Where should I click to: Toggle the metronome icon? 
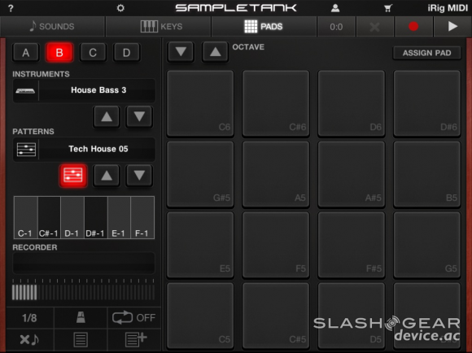[81, 318]
